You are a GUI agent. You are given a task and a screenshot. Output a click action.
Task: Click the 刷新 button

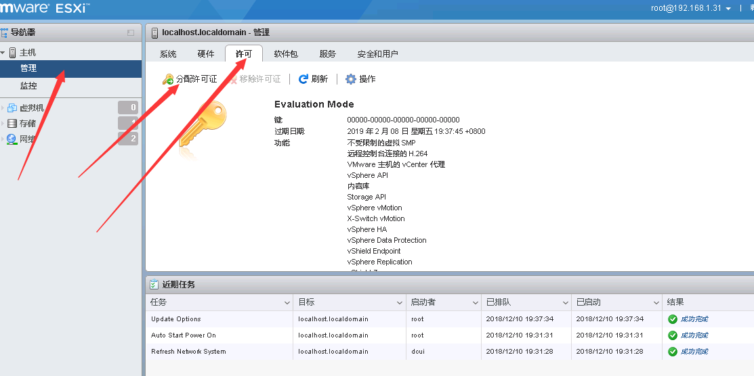pos(313,79)
